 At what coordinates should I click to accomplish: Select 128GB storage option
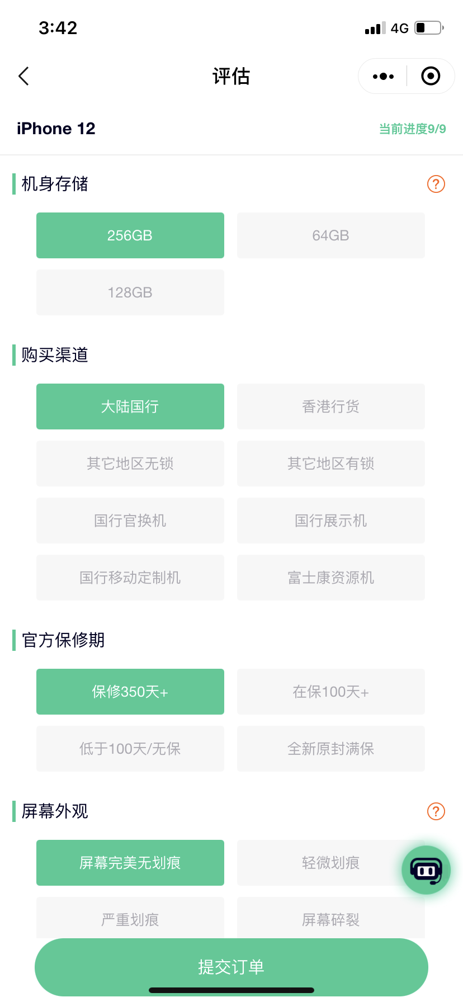130,292
